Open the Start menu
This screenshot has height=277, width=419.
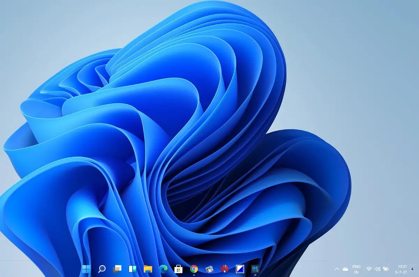(86, 269)
